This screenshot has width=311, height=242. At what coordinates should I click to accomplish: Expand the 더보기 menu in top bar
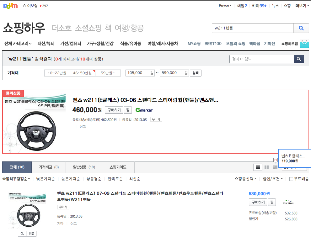[302, 6]
